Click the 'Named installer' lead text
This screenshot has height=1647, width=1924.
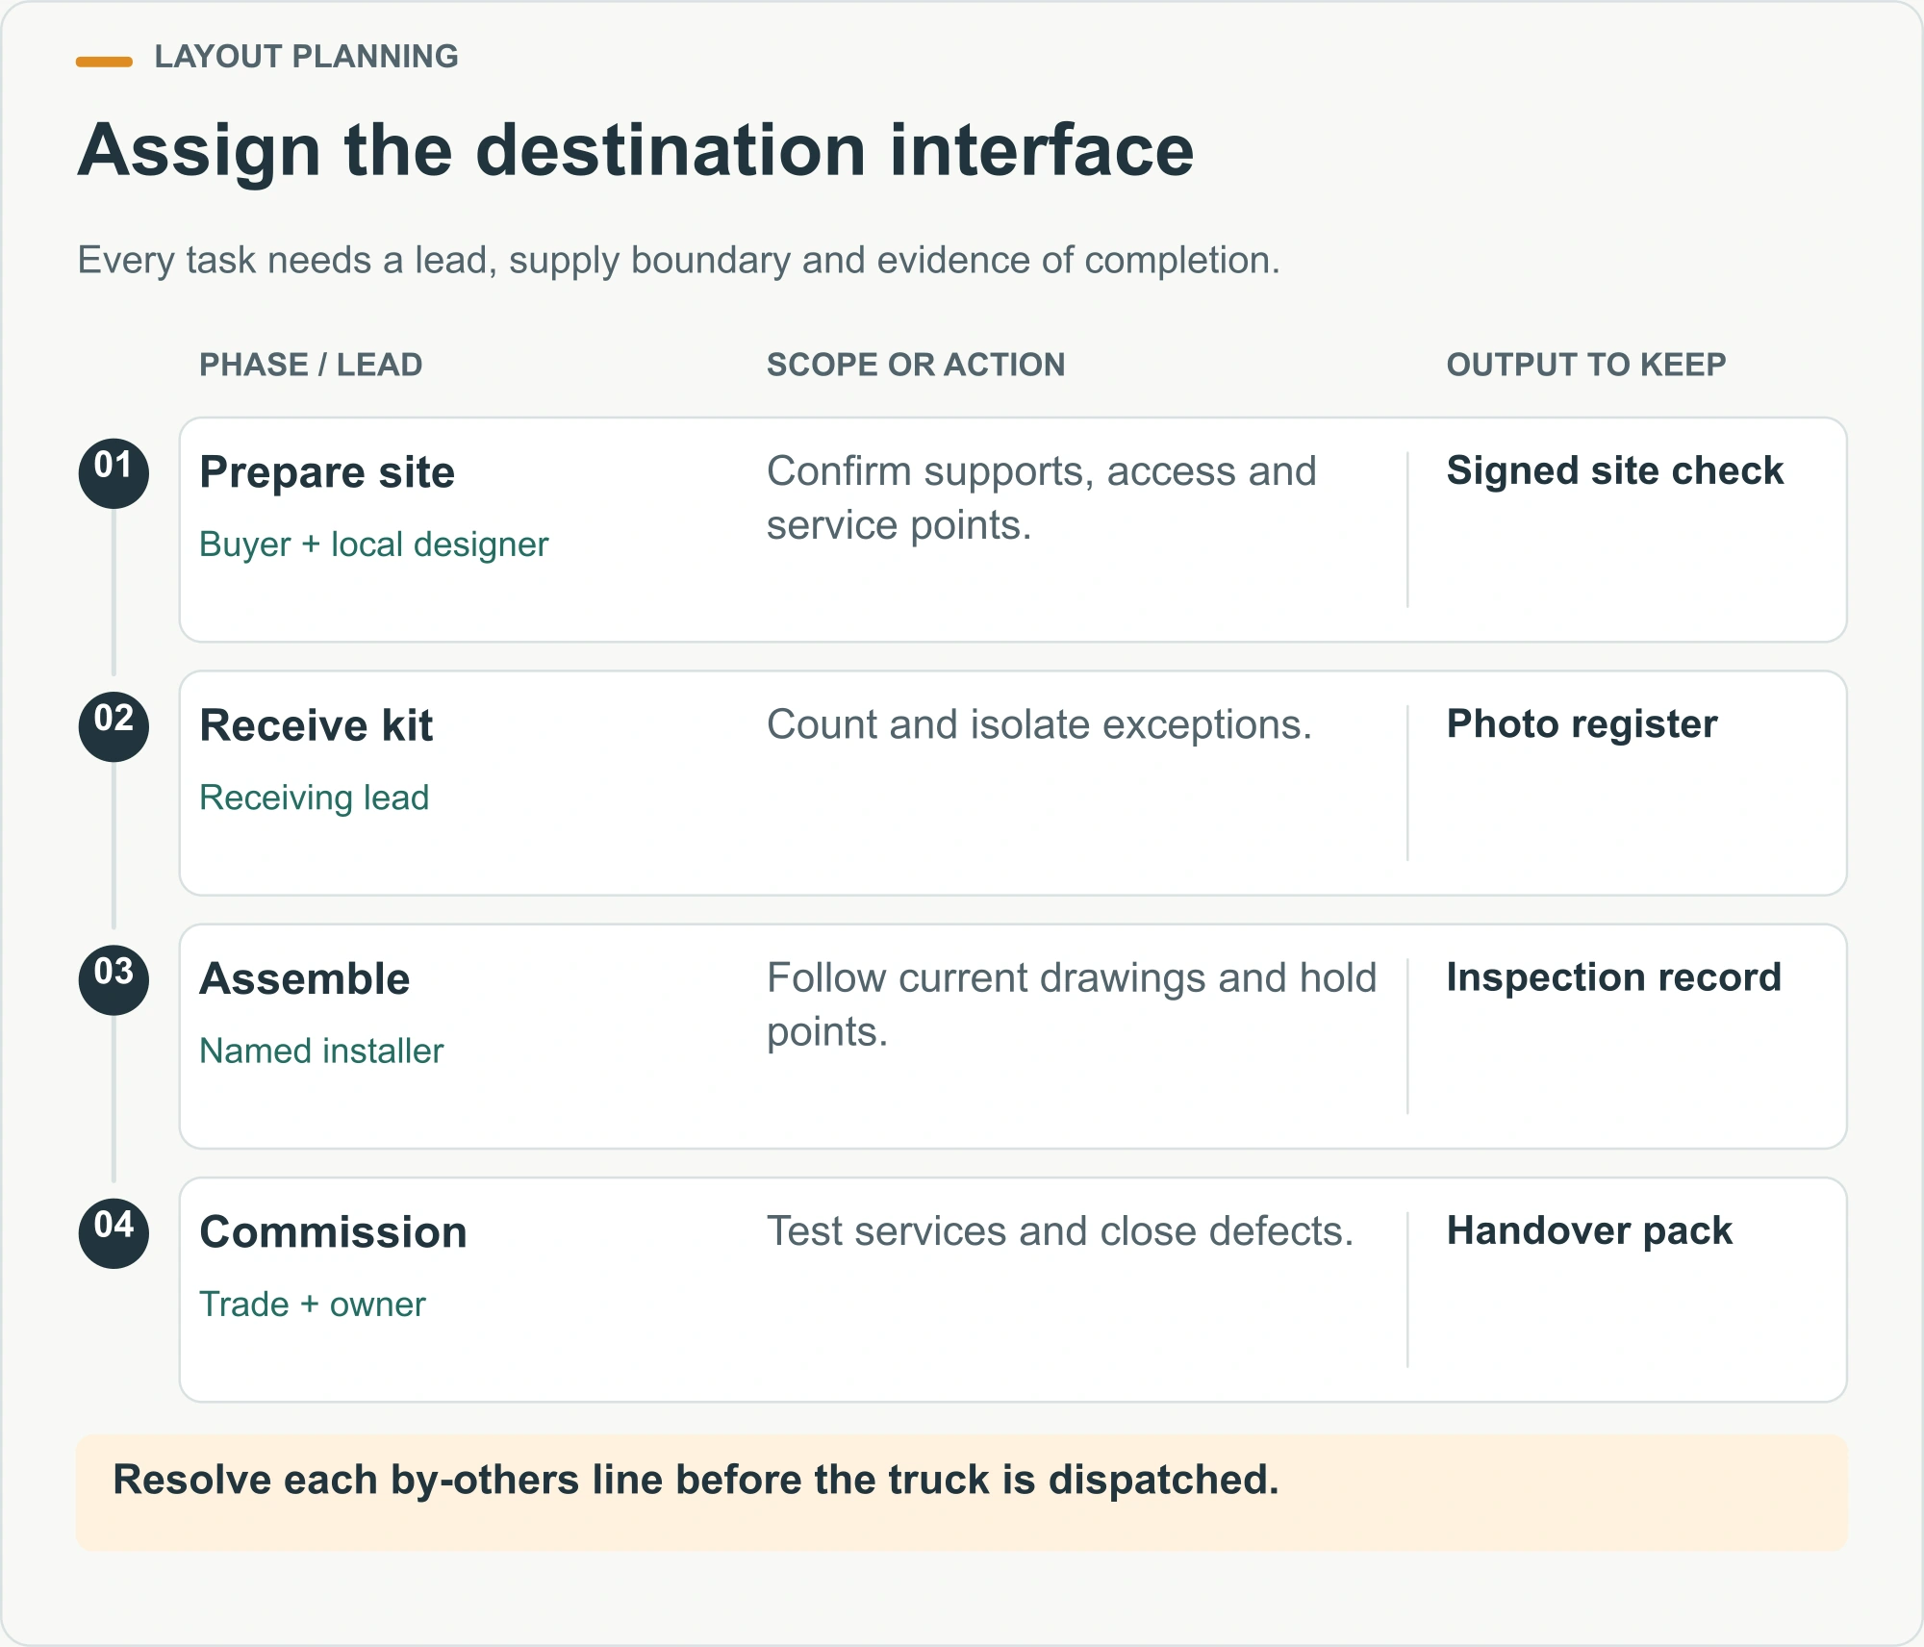[321, 1051]
